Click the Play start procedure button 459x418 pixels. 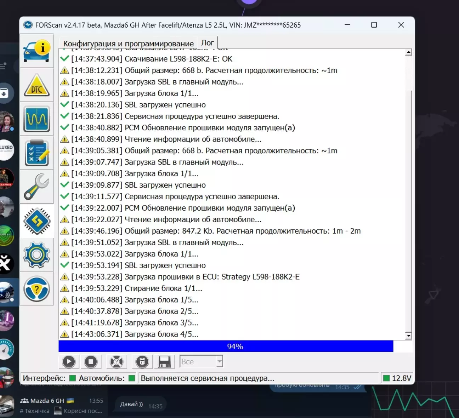tap(69, 362)
